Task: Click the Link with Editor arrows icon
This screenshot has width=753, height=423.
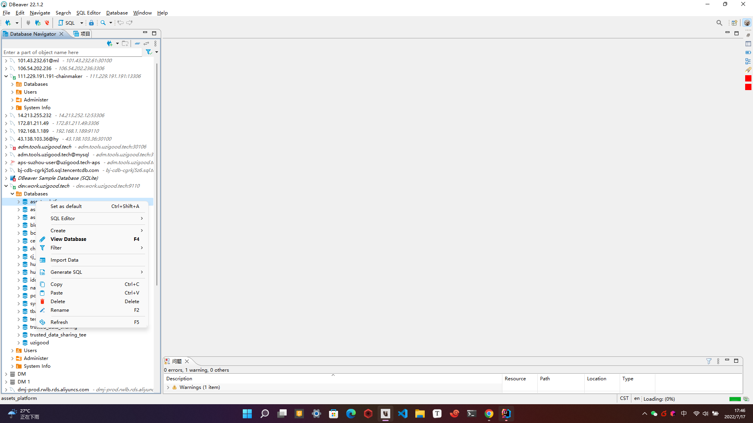Action: pos(146,43)
